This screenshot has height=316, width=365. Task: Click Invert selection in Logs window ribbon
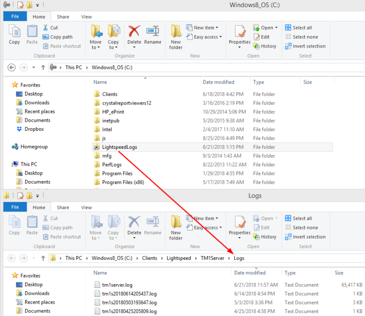pos(306,237)
